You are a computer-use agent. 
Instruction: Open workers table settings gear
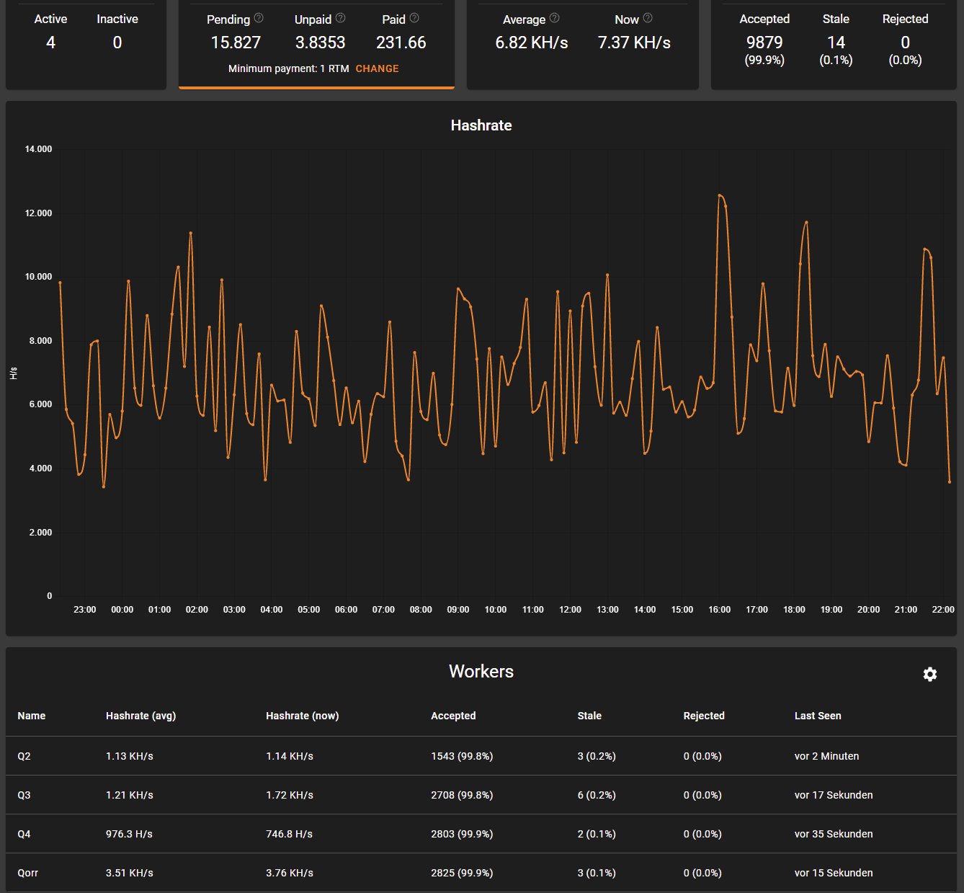930,674
